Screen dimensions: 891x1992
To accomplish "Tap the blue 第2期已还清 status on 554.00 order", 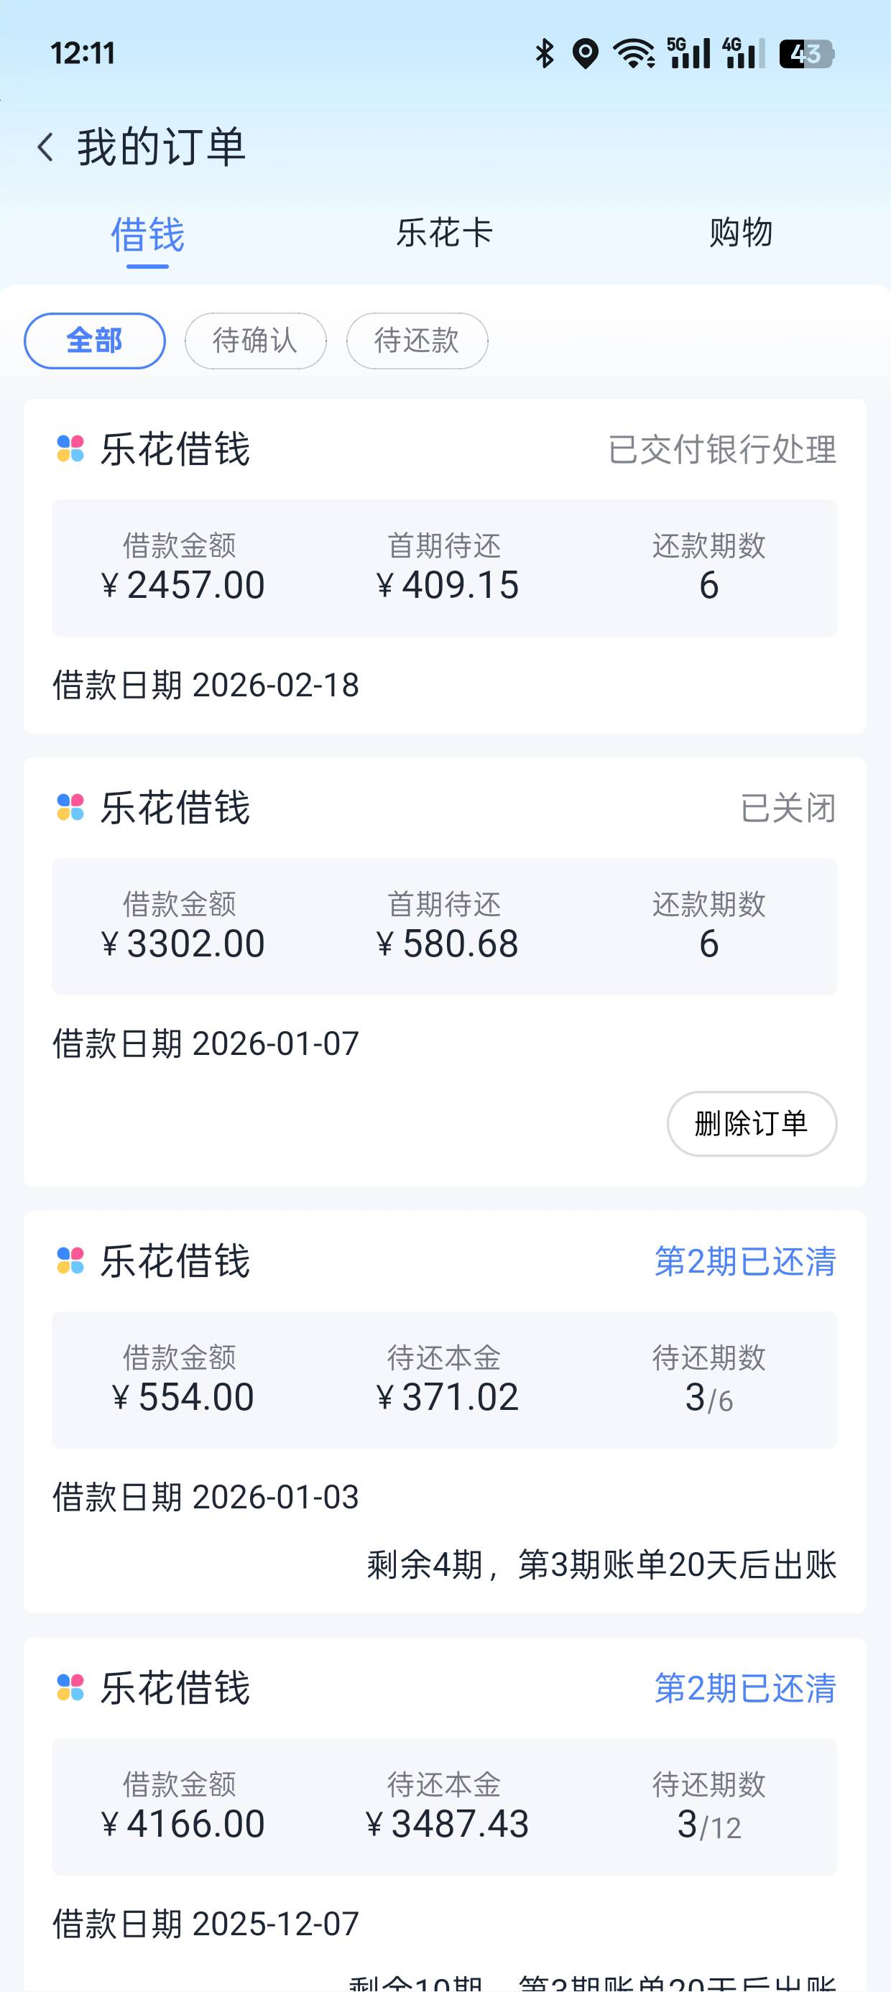I will [x=745, y=1261].
